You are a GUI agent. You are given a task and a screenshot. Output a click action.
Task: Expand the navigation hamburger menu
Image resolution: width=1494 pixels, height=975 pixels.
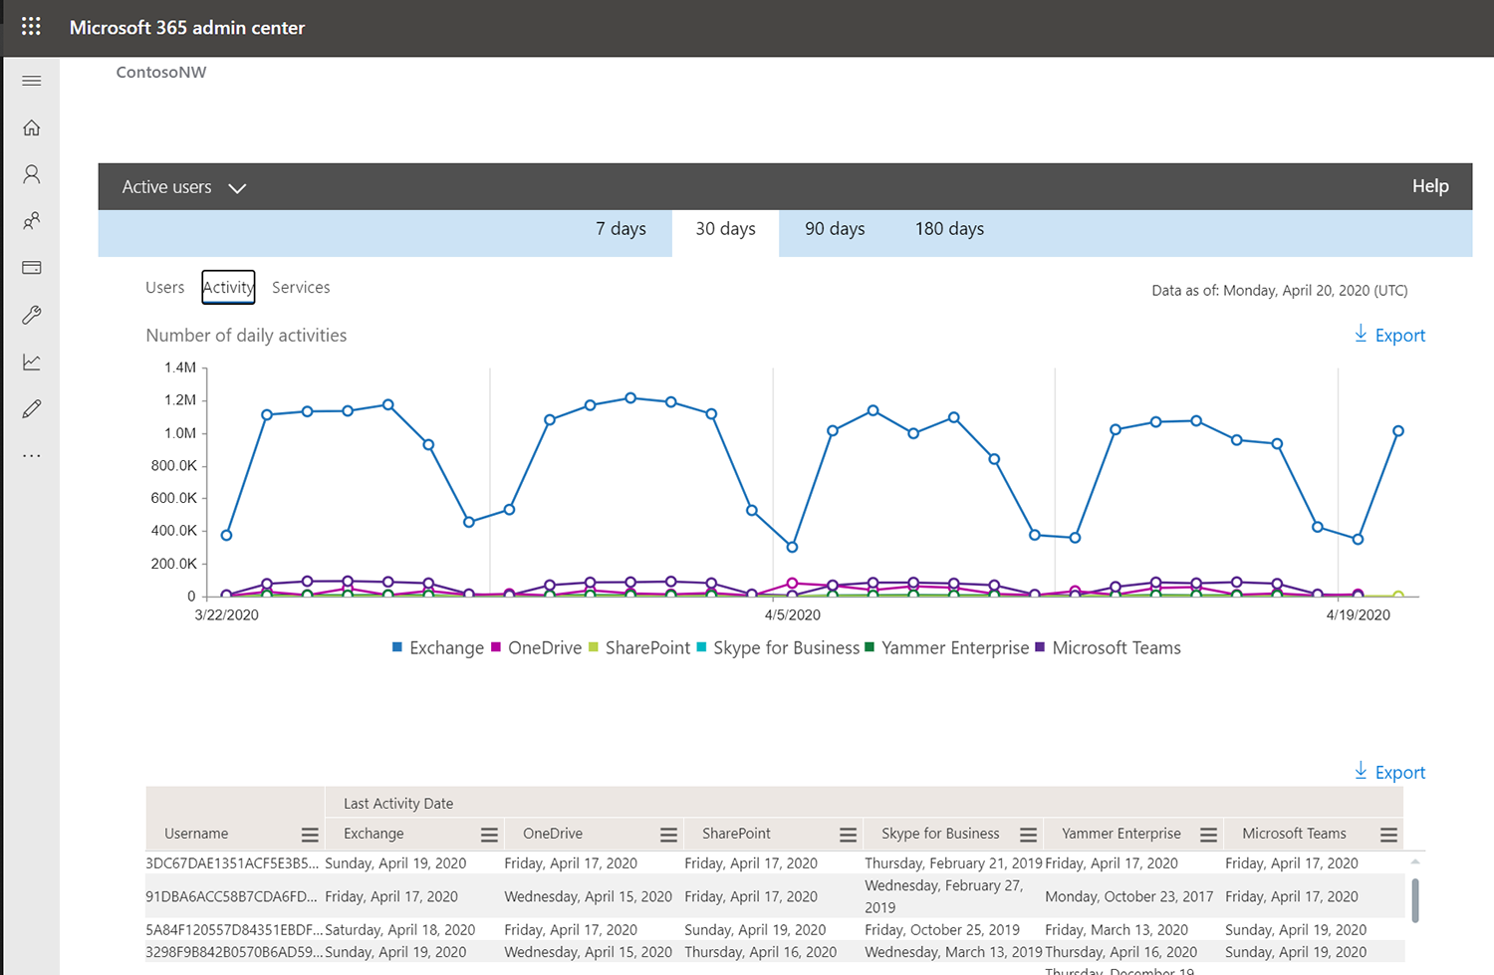click(32, 81)
